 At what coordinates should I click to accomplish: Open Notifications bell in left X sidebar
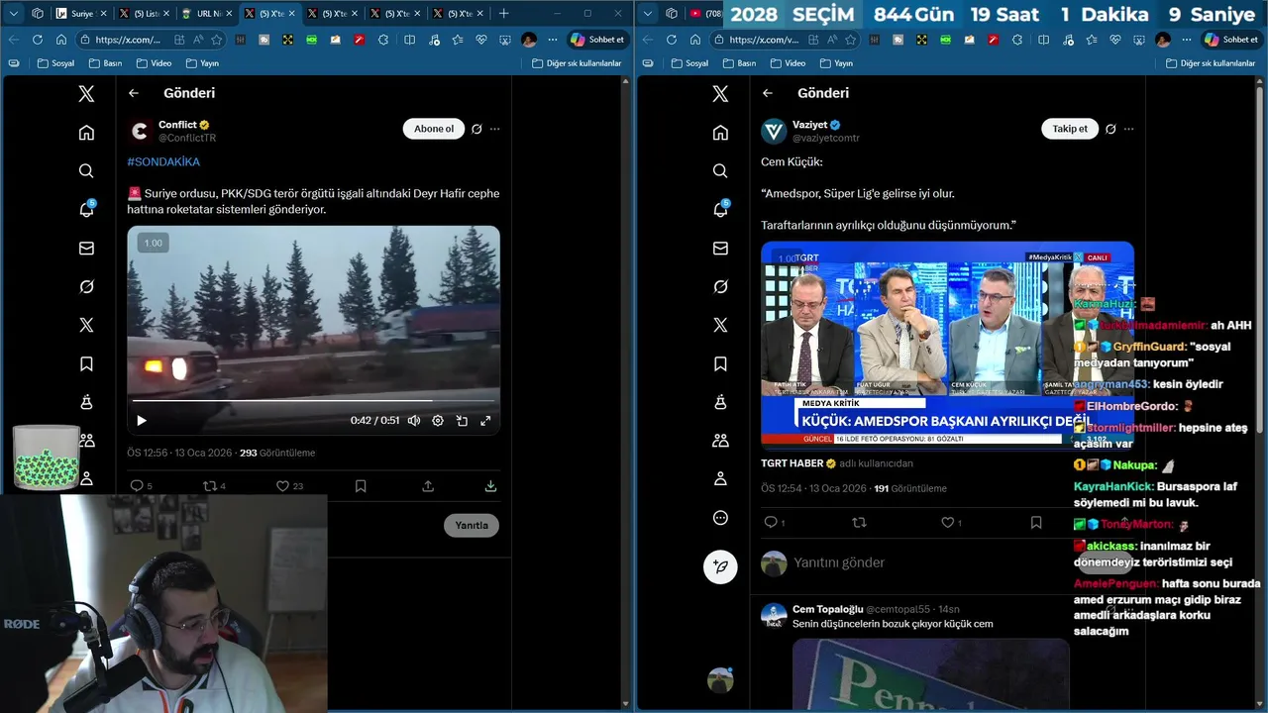(x=86, y=210)
